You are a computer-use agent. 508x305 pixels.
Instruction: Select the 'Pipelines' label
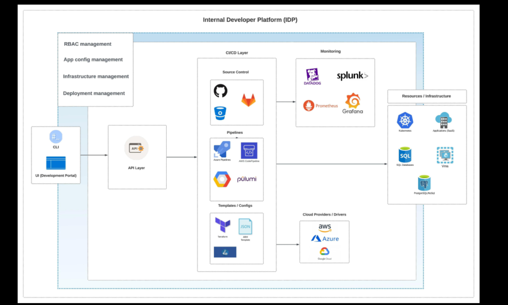[235, 132]
